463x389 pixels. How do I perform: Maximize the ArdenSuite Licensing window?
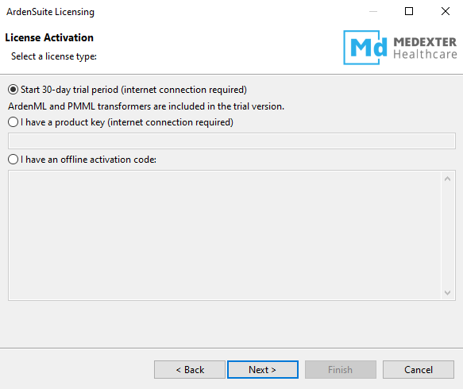point(409,11)
